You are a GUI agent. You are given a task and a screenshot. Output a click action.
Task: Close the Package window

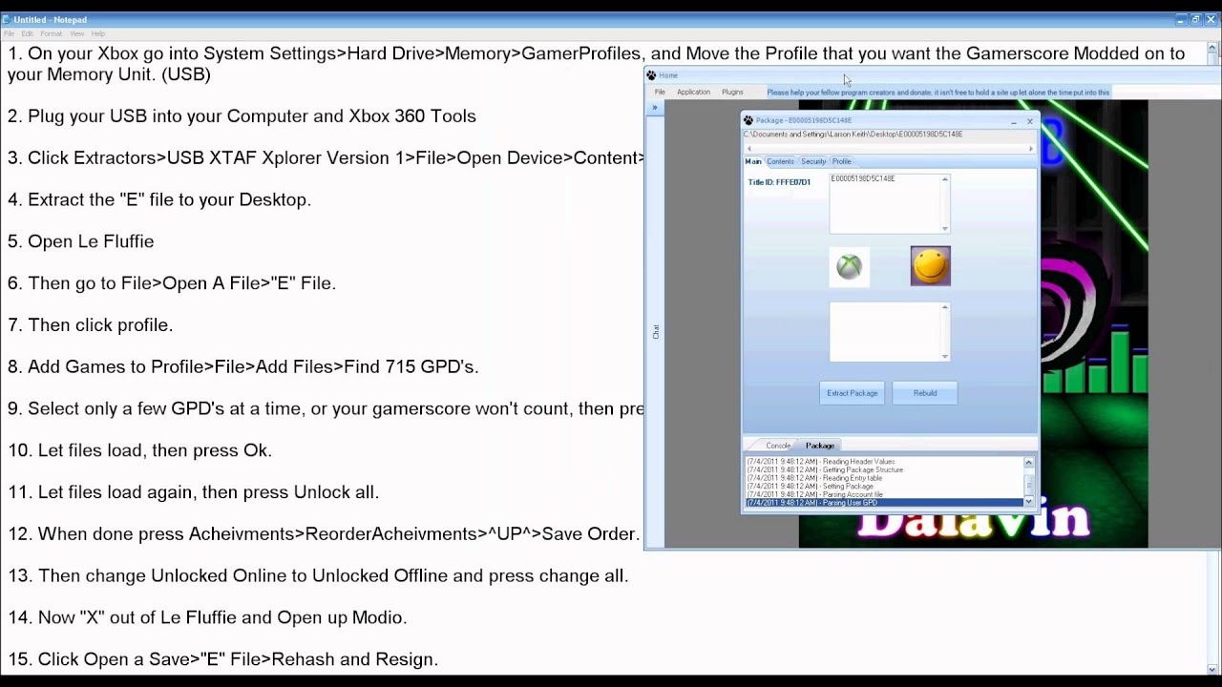(x=1029, y=121)
